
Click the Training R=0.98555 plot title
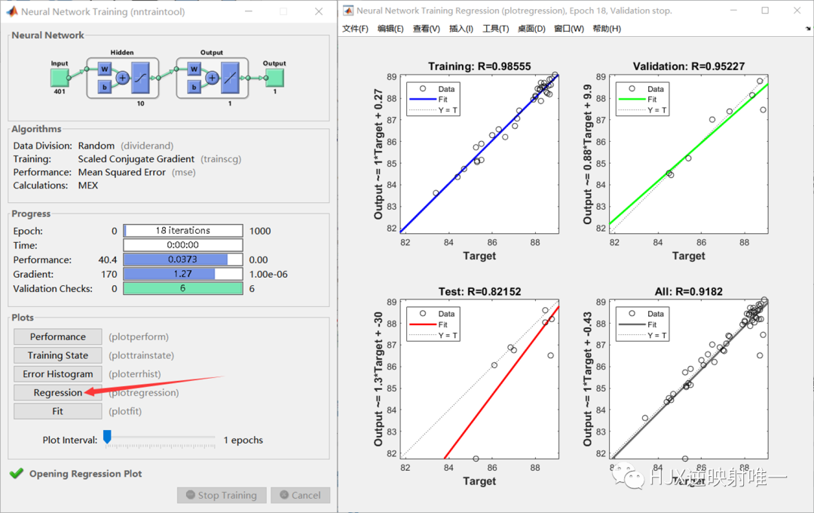[x=479, y=66]
